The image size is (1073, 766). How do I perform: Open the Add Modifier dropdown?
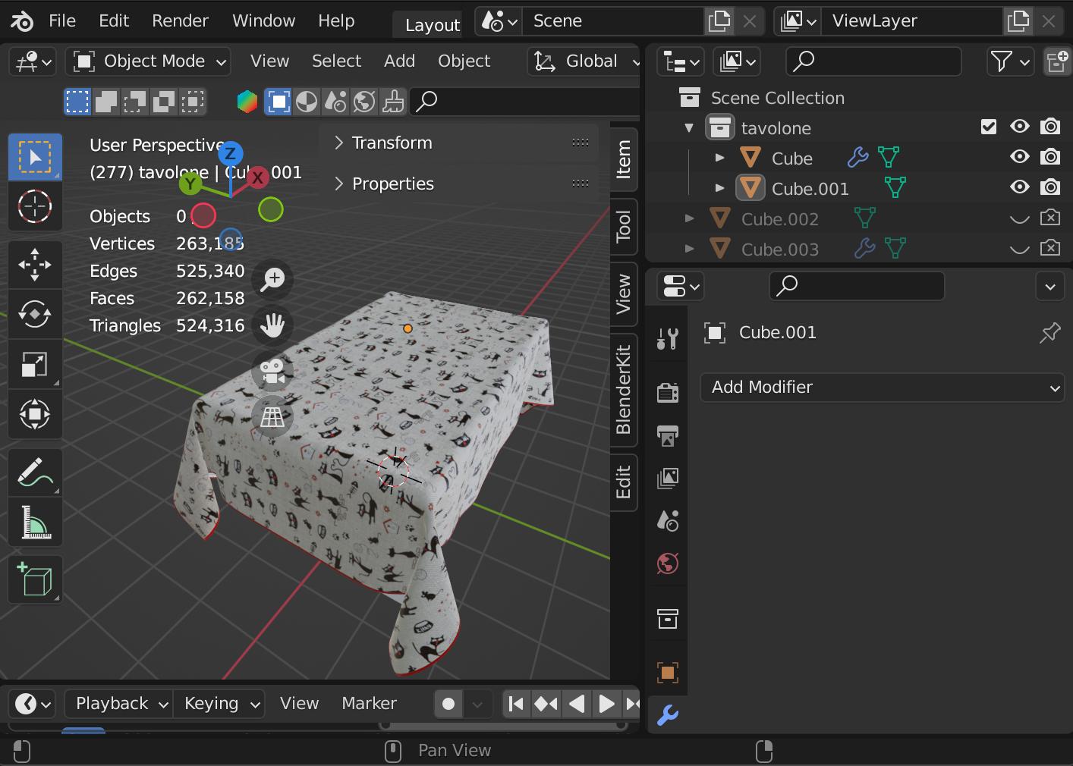[882, 388]
